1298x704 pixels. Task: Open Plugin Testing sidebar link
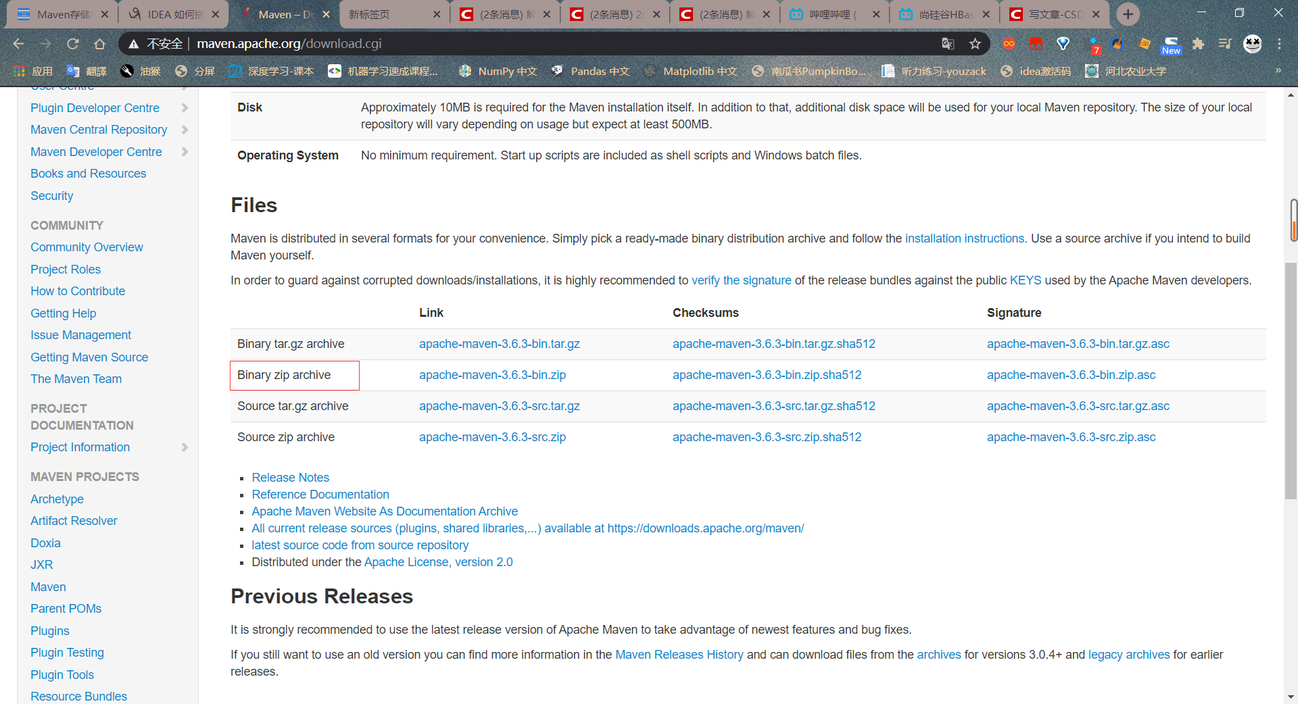coord(67,653)
